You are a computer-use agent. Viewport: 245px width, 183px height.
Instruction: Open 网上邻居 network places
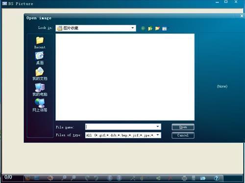40,105
